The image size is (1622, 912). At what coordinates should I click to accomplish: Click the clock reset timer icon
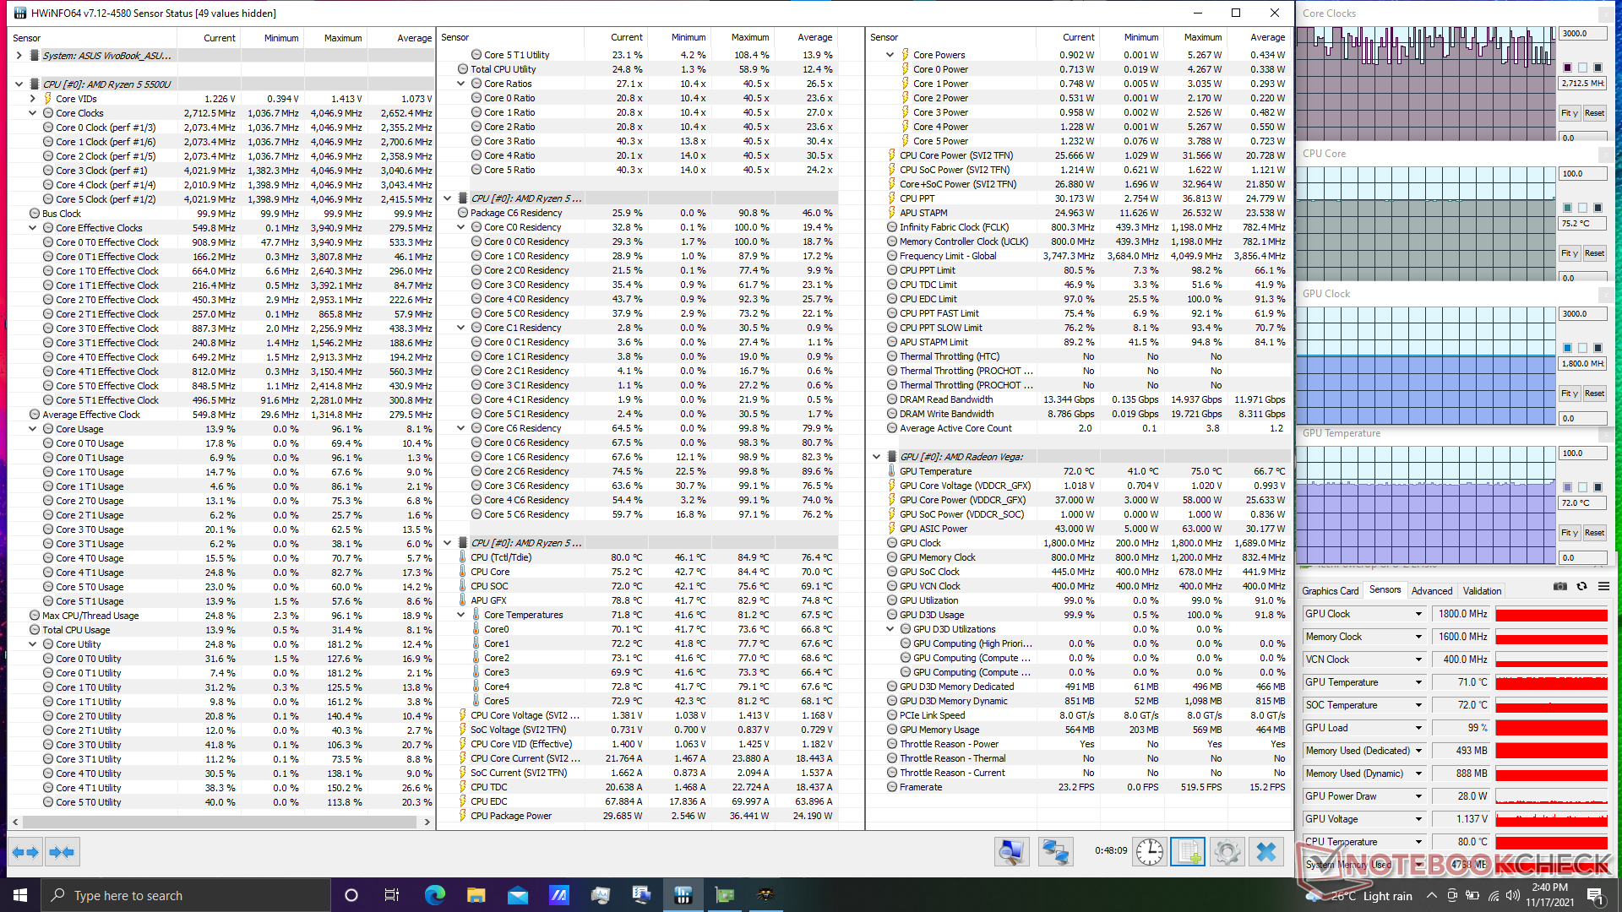[x=1149, y=852]
